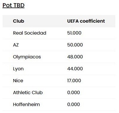119x113 pixels.
Task: Select the Nice club name
Action: coord(18,81)
